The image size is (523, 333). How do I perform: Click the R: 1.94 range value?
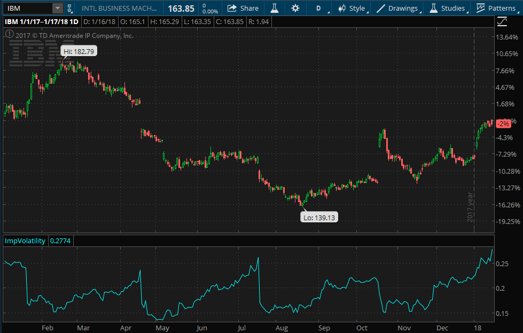point(259,22)
